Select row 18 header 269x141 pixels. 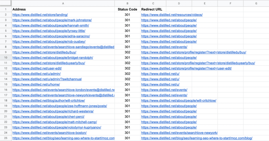pos(6,100)
